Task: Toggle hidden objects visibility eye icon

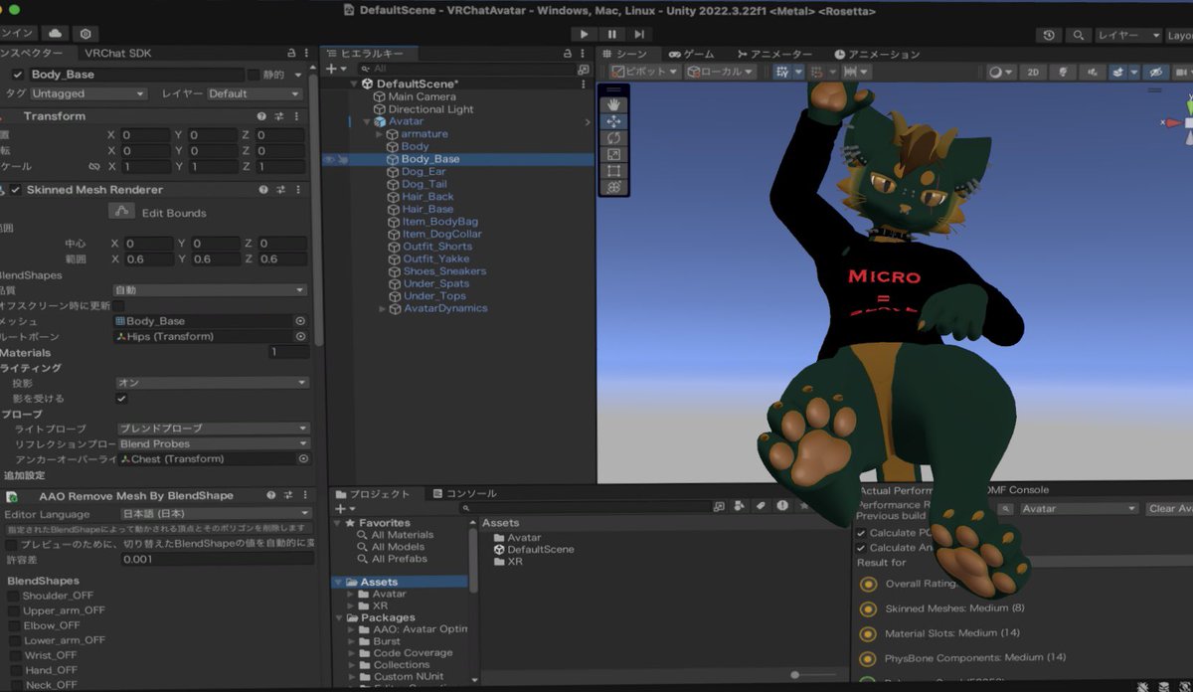Action: click(1155, 73)
